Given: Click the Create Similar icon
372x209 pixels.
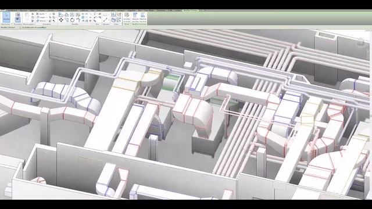Looking at the screenshot, I should tap(119, 20).
